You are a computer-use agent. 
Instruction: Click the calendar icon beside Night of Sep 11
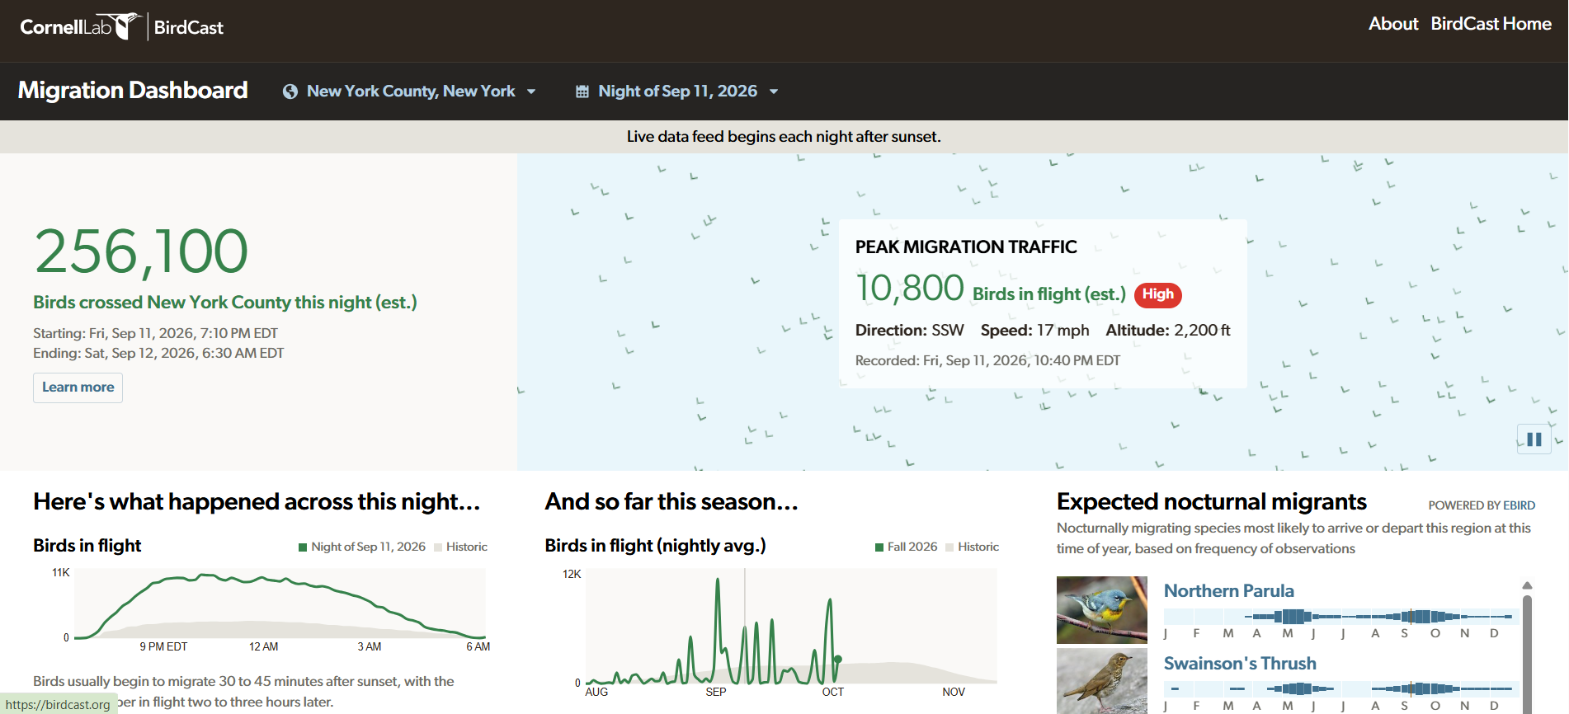coord(582,92)
